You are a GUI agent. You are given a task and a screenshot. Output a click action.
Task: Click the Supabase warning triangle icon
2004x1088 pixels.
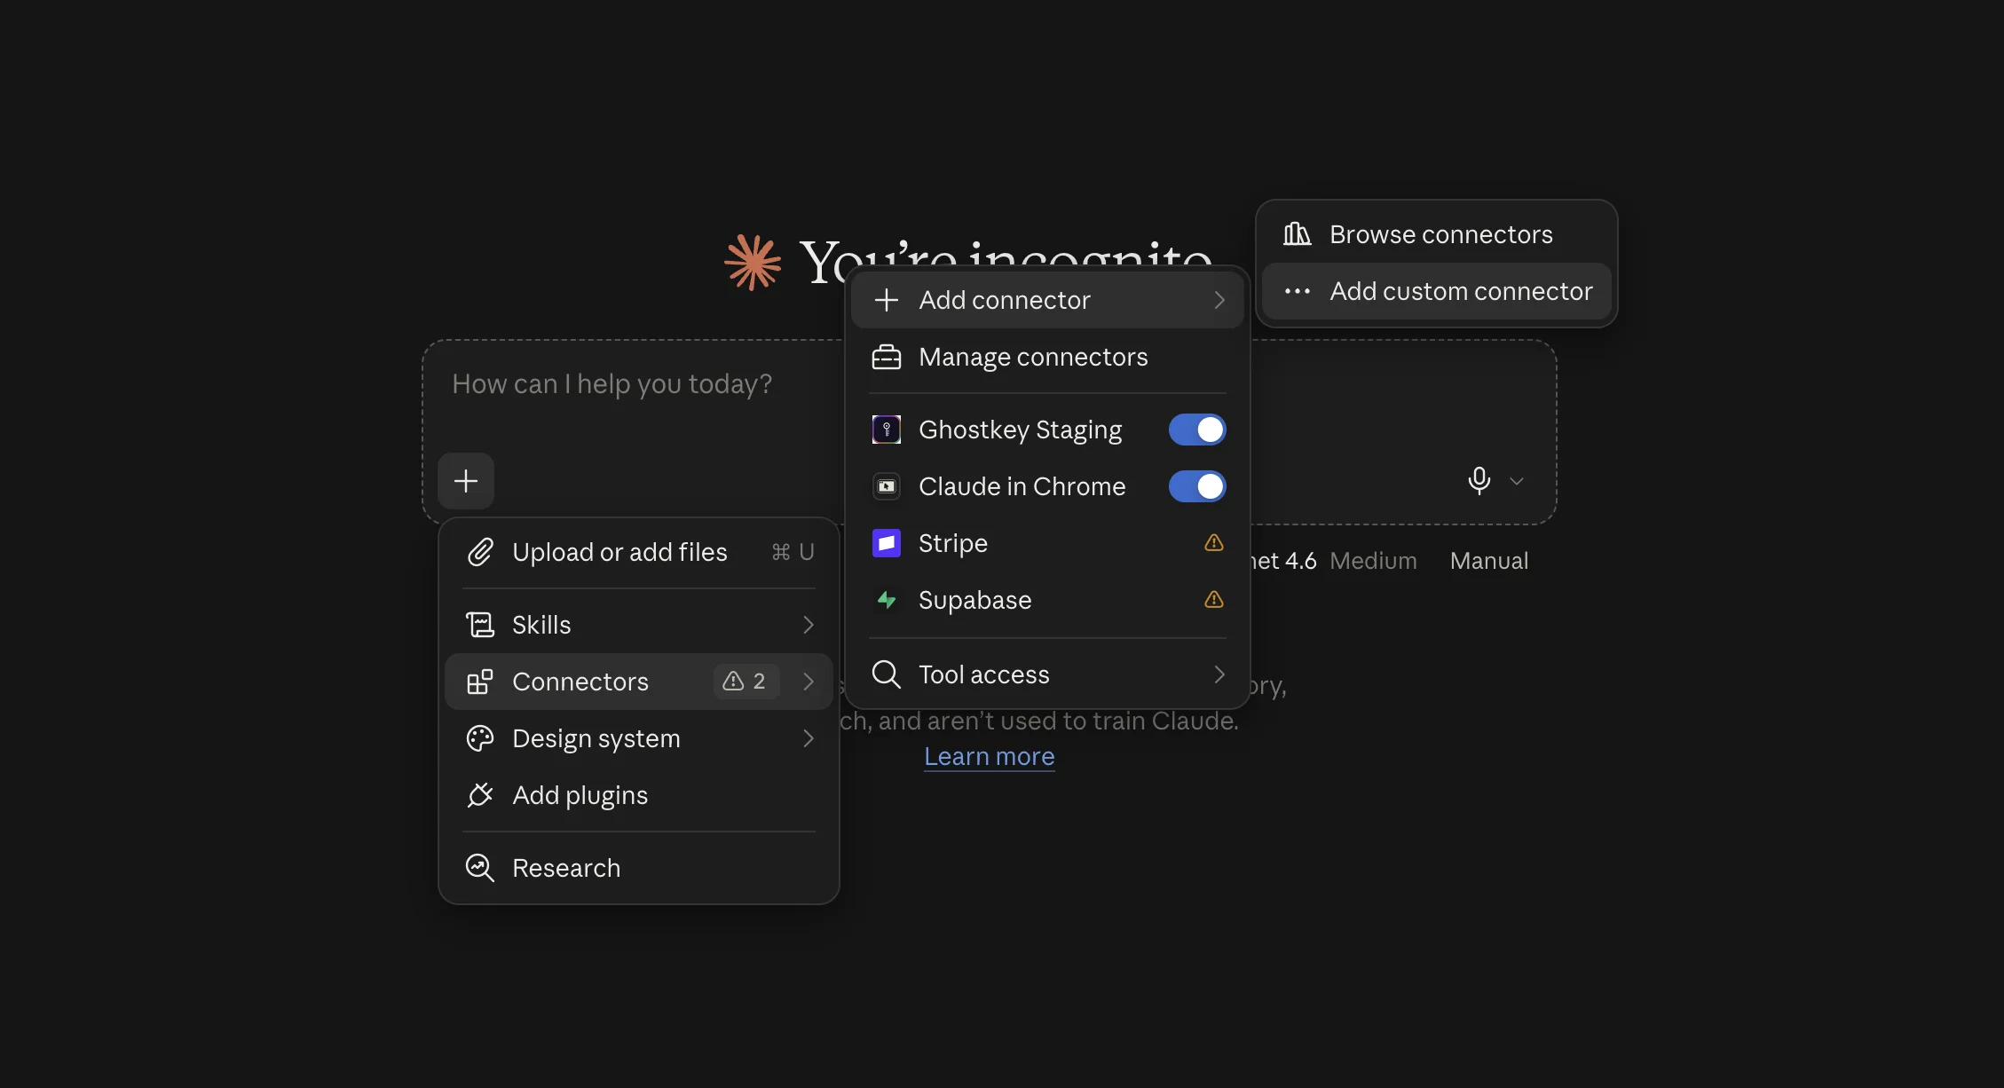pos(1214,600)
